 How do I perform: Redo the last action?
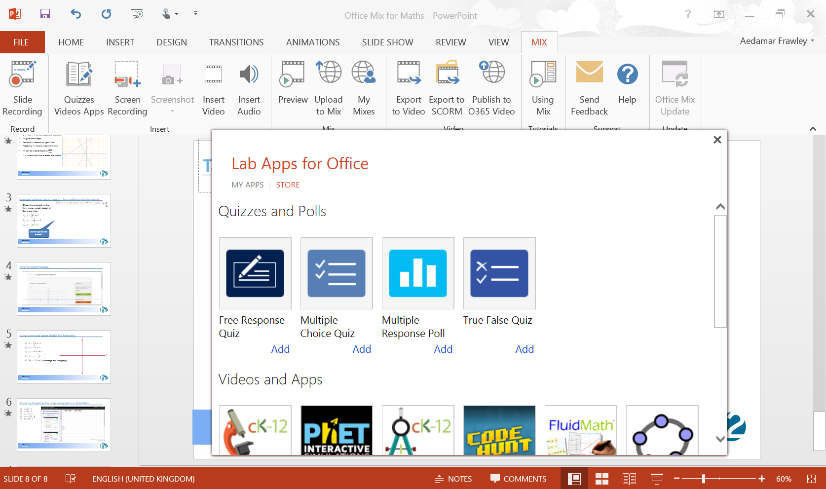[106, 14]
